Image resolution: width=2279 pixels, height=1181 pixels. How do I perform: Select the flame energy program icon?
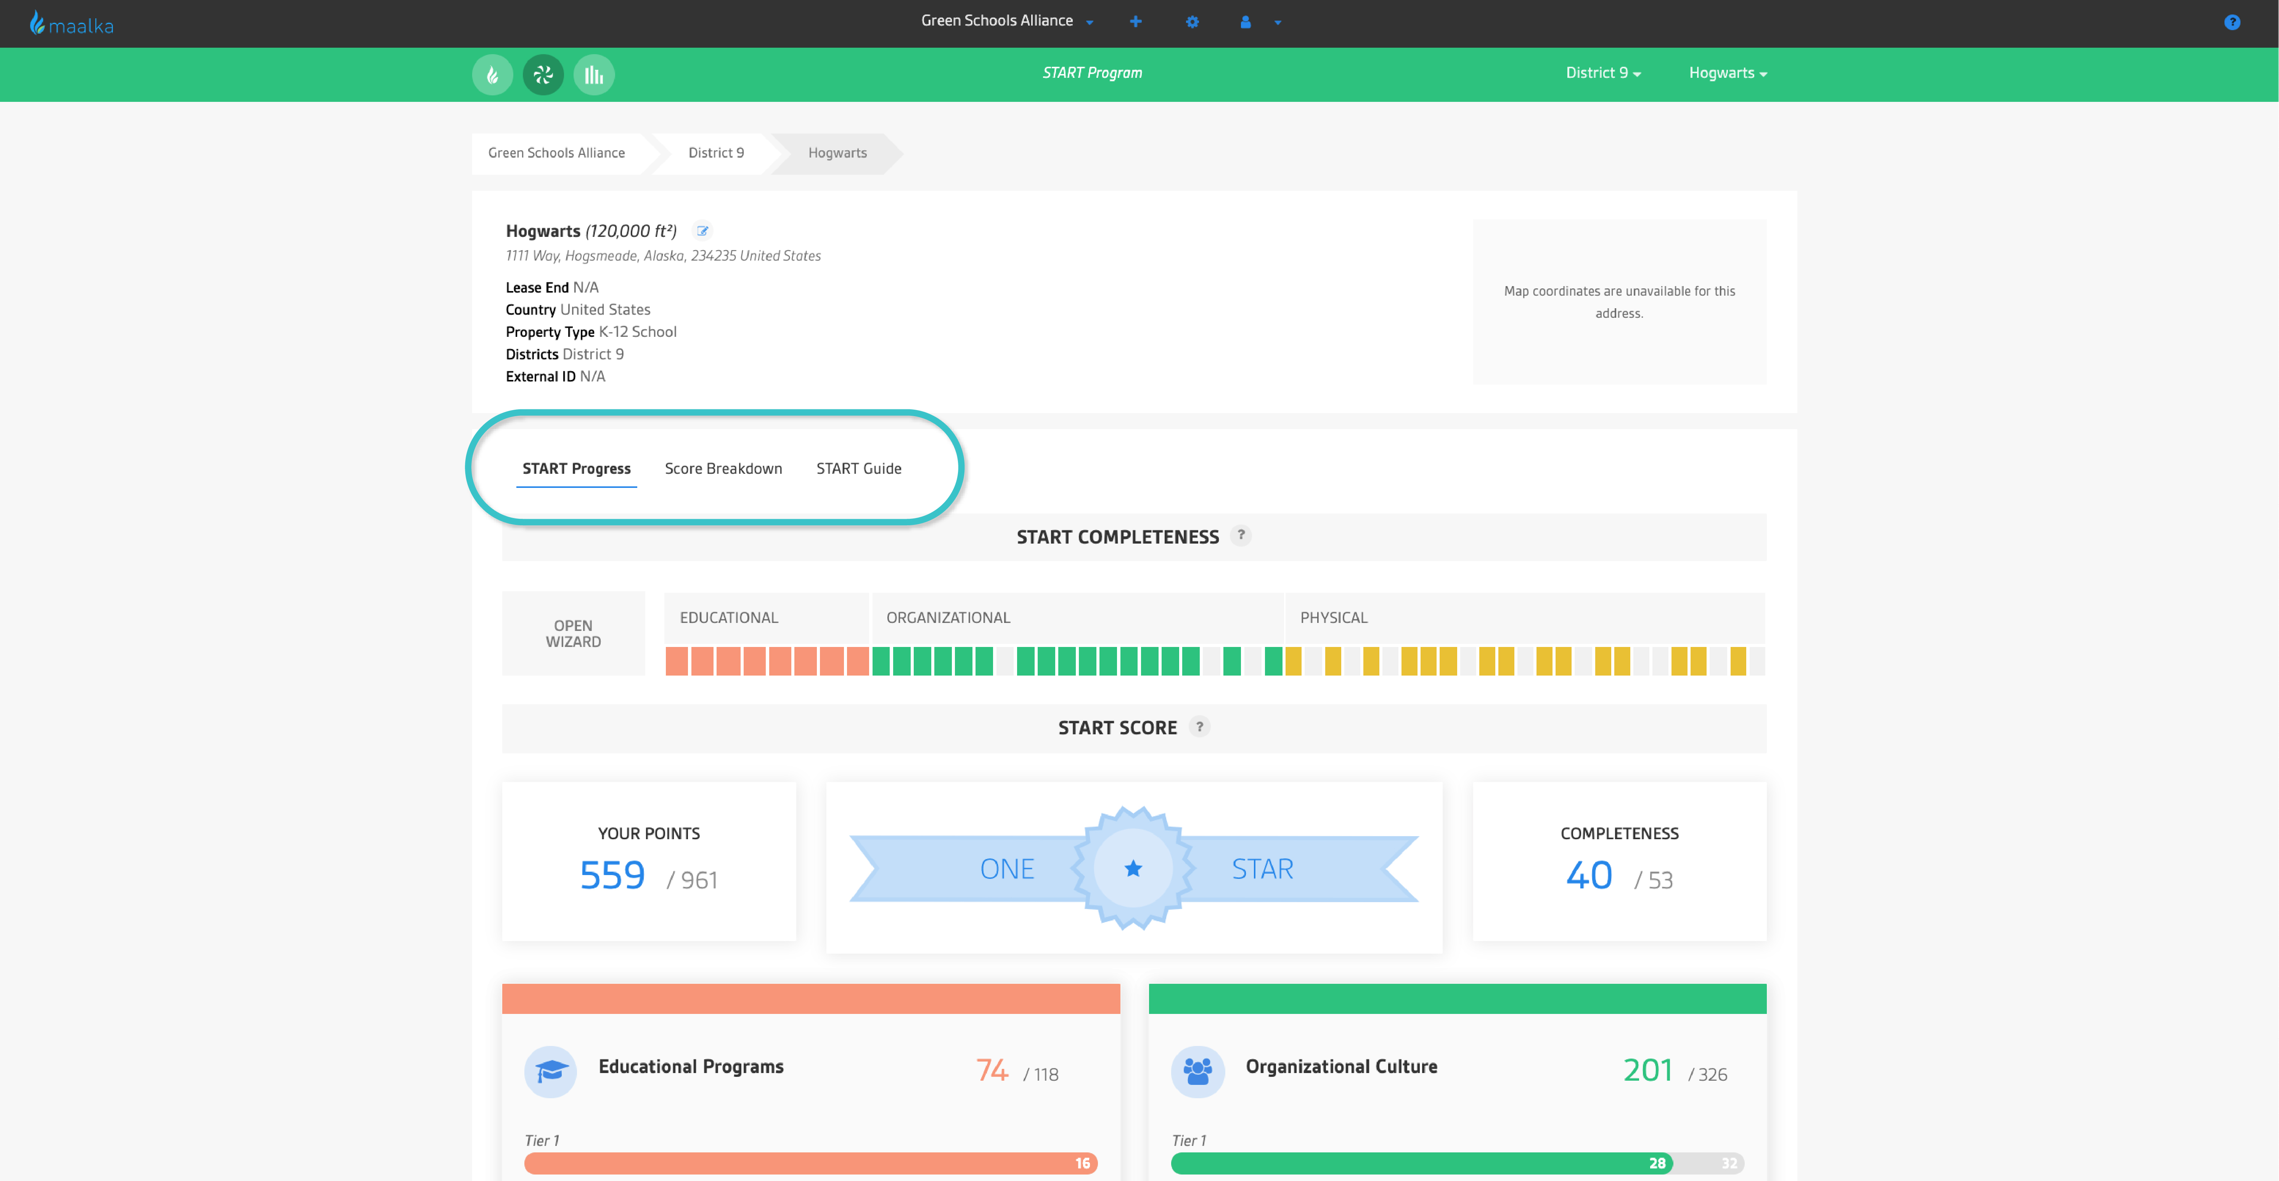[493, 74]
